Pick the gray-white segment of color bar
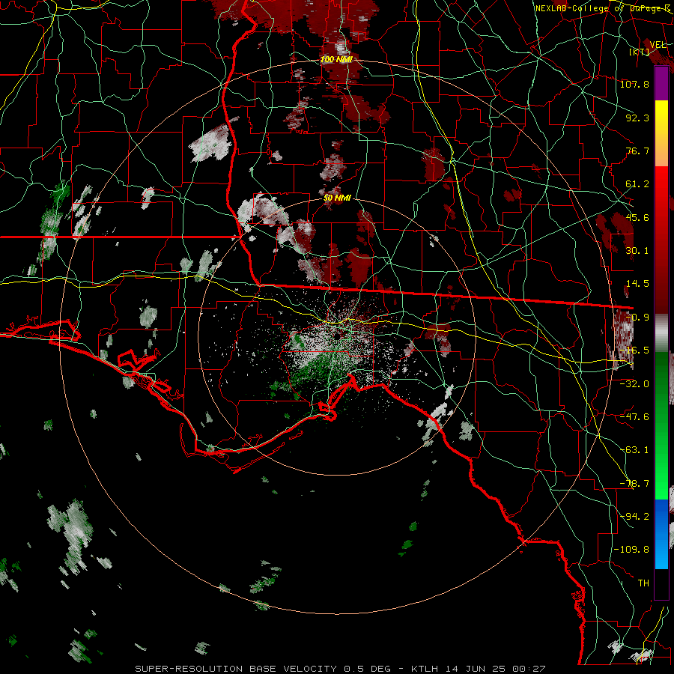Viewport: 674px width, 674px height. tap(661, 333)
